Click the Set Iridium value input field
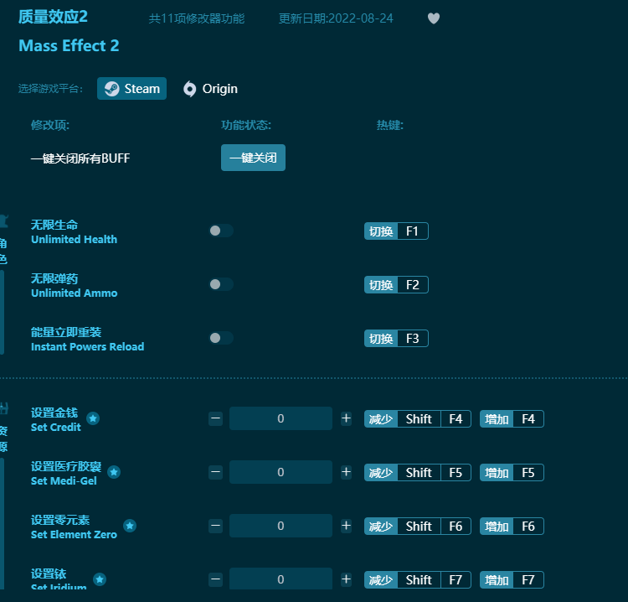 (281, 579)
